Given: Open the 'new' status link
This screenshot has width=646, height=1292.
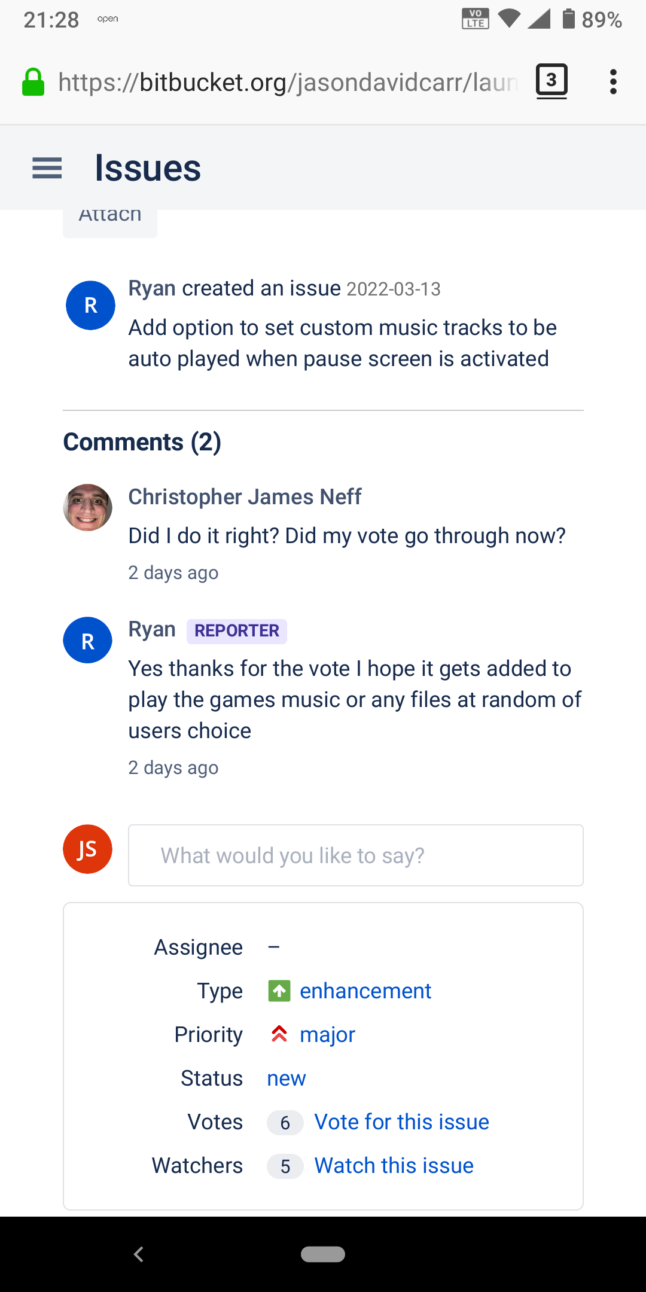Looking at the screenshot, I should point(287,1078).
